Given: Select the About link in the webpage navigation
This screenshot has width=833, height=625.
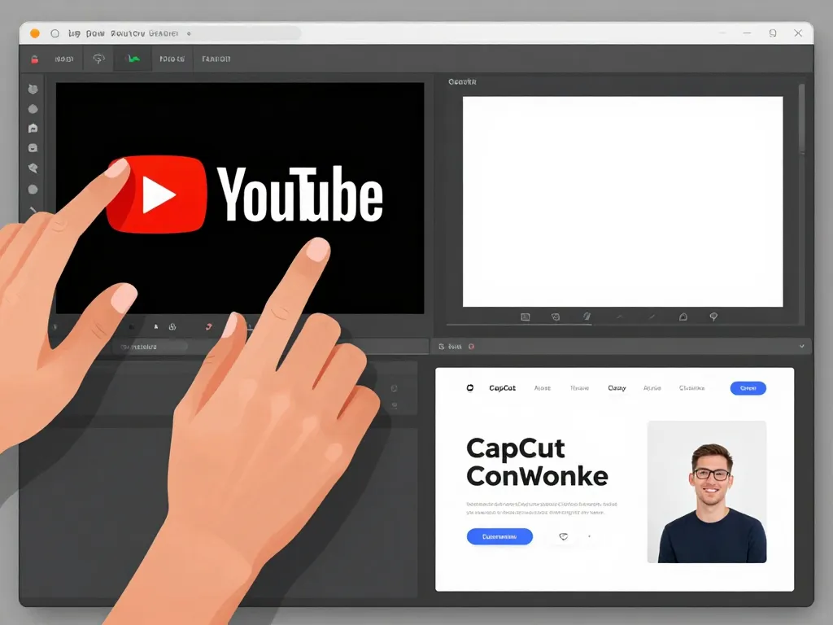Looking at the screenshot, I should pyautogui.click(x=543, y=388).
